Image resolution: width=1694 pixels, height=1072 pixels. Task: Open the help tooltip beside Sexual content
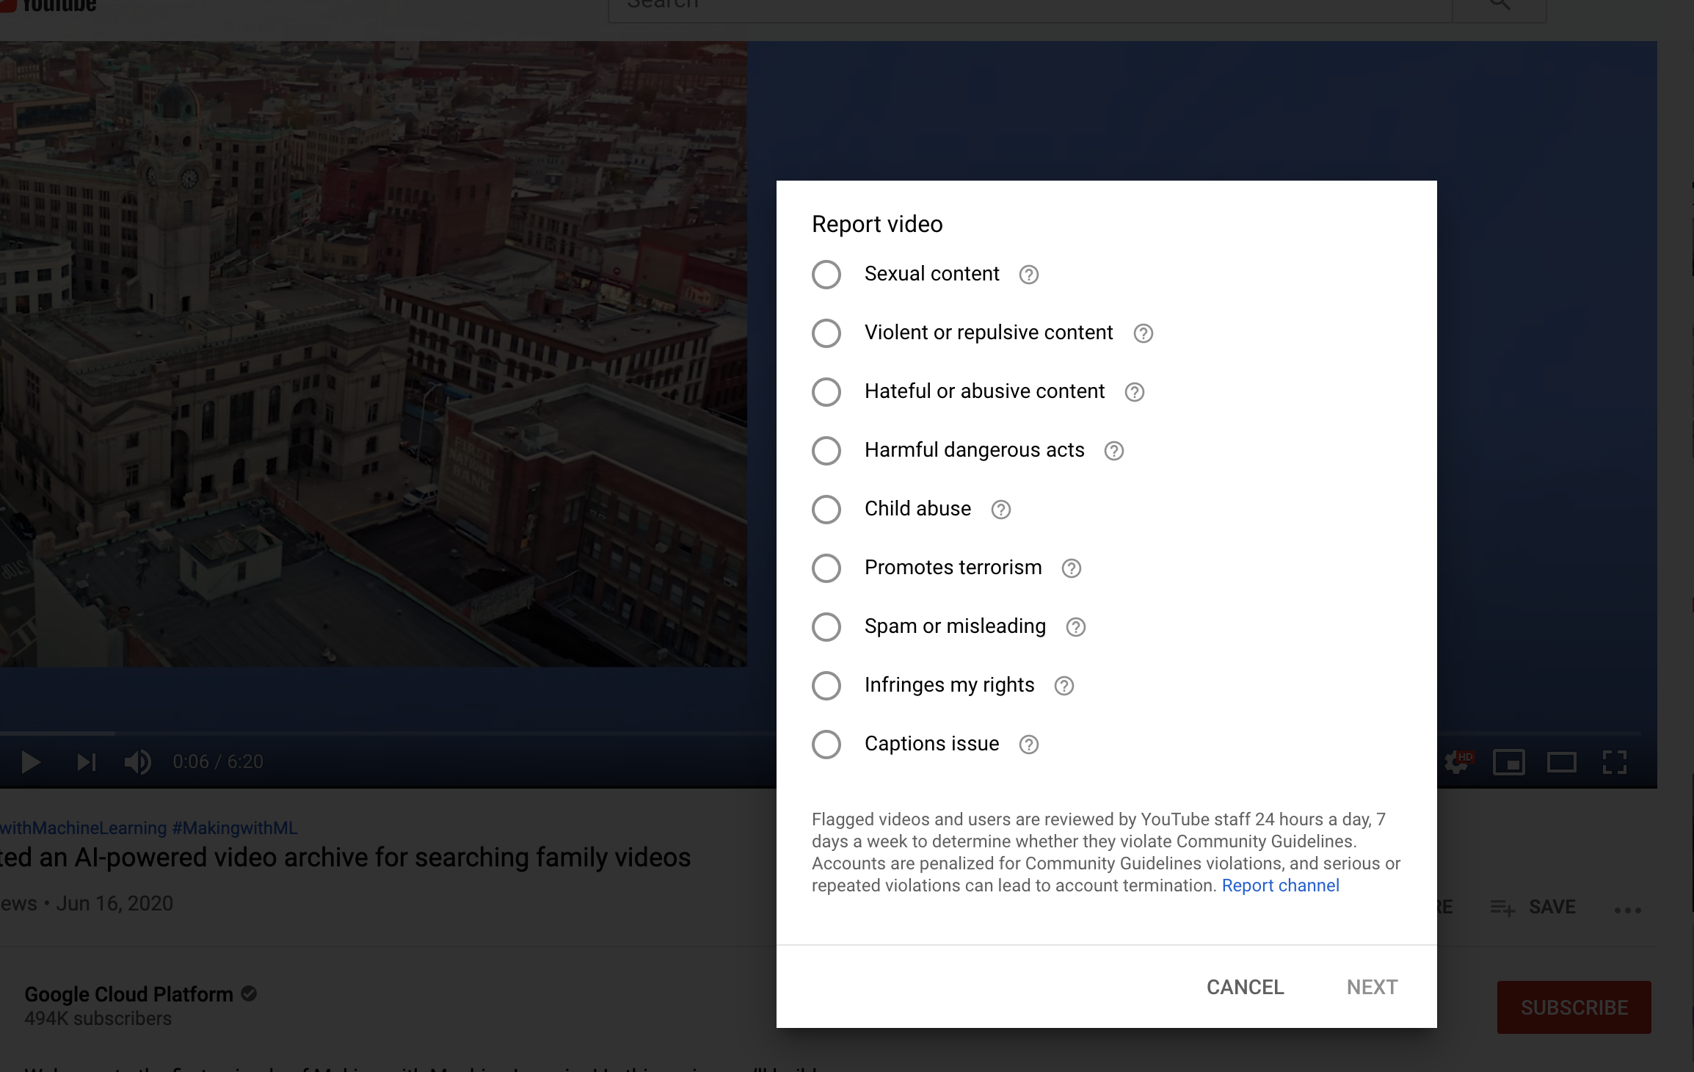pos(1028,275)
